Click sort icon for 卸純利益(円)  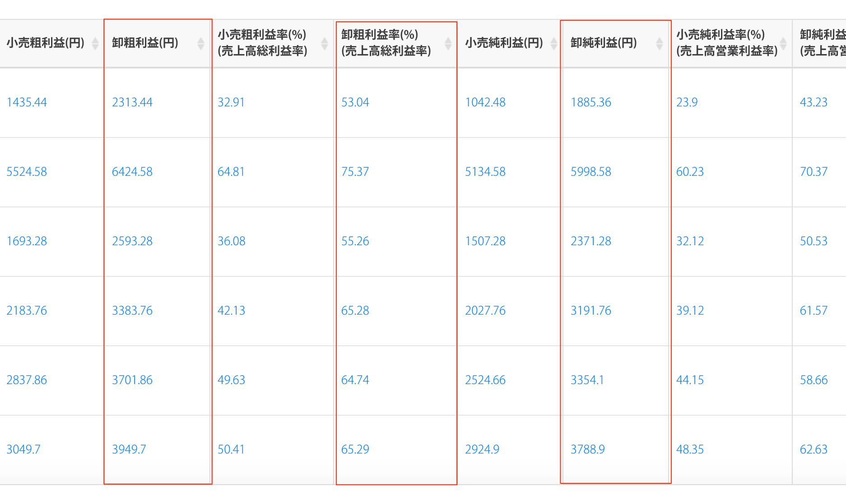tap(659, 43)
